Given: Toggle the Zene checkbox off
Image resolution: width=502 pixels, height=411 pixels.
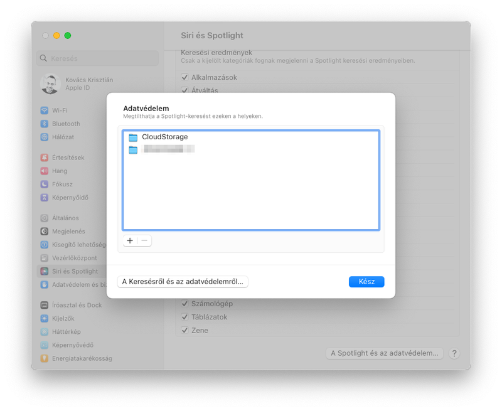Looking at the screenshot, I should click(x=184, y=330).
